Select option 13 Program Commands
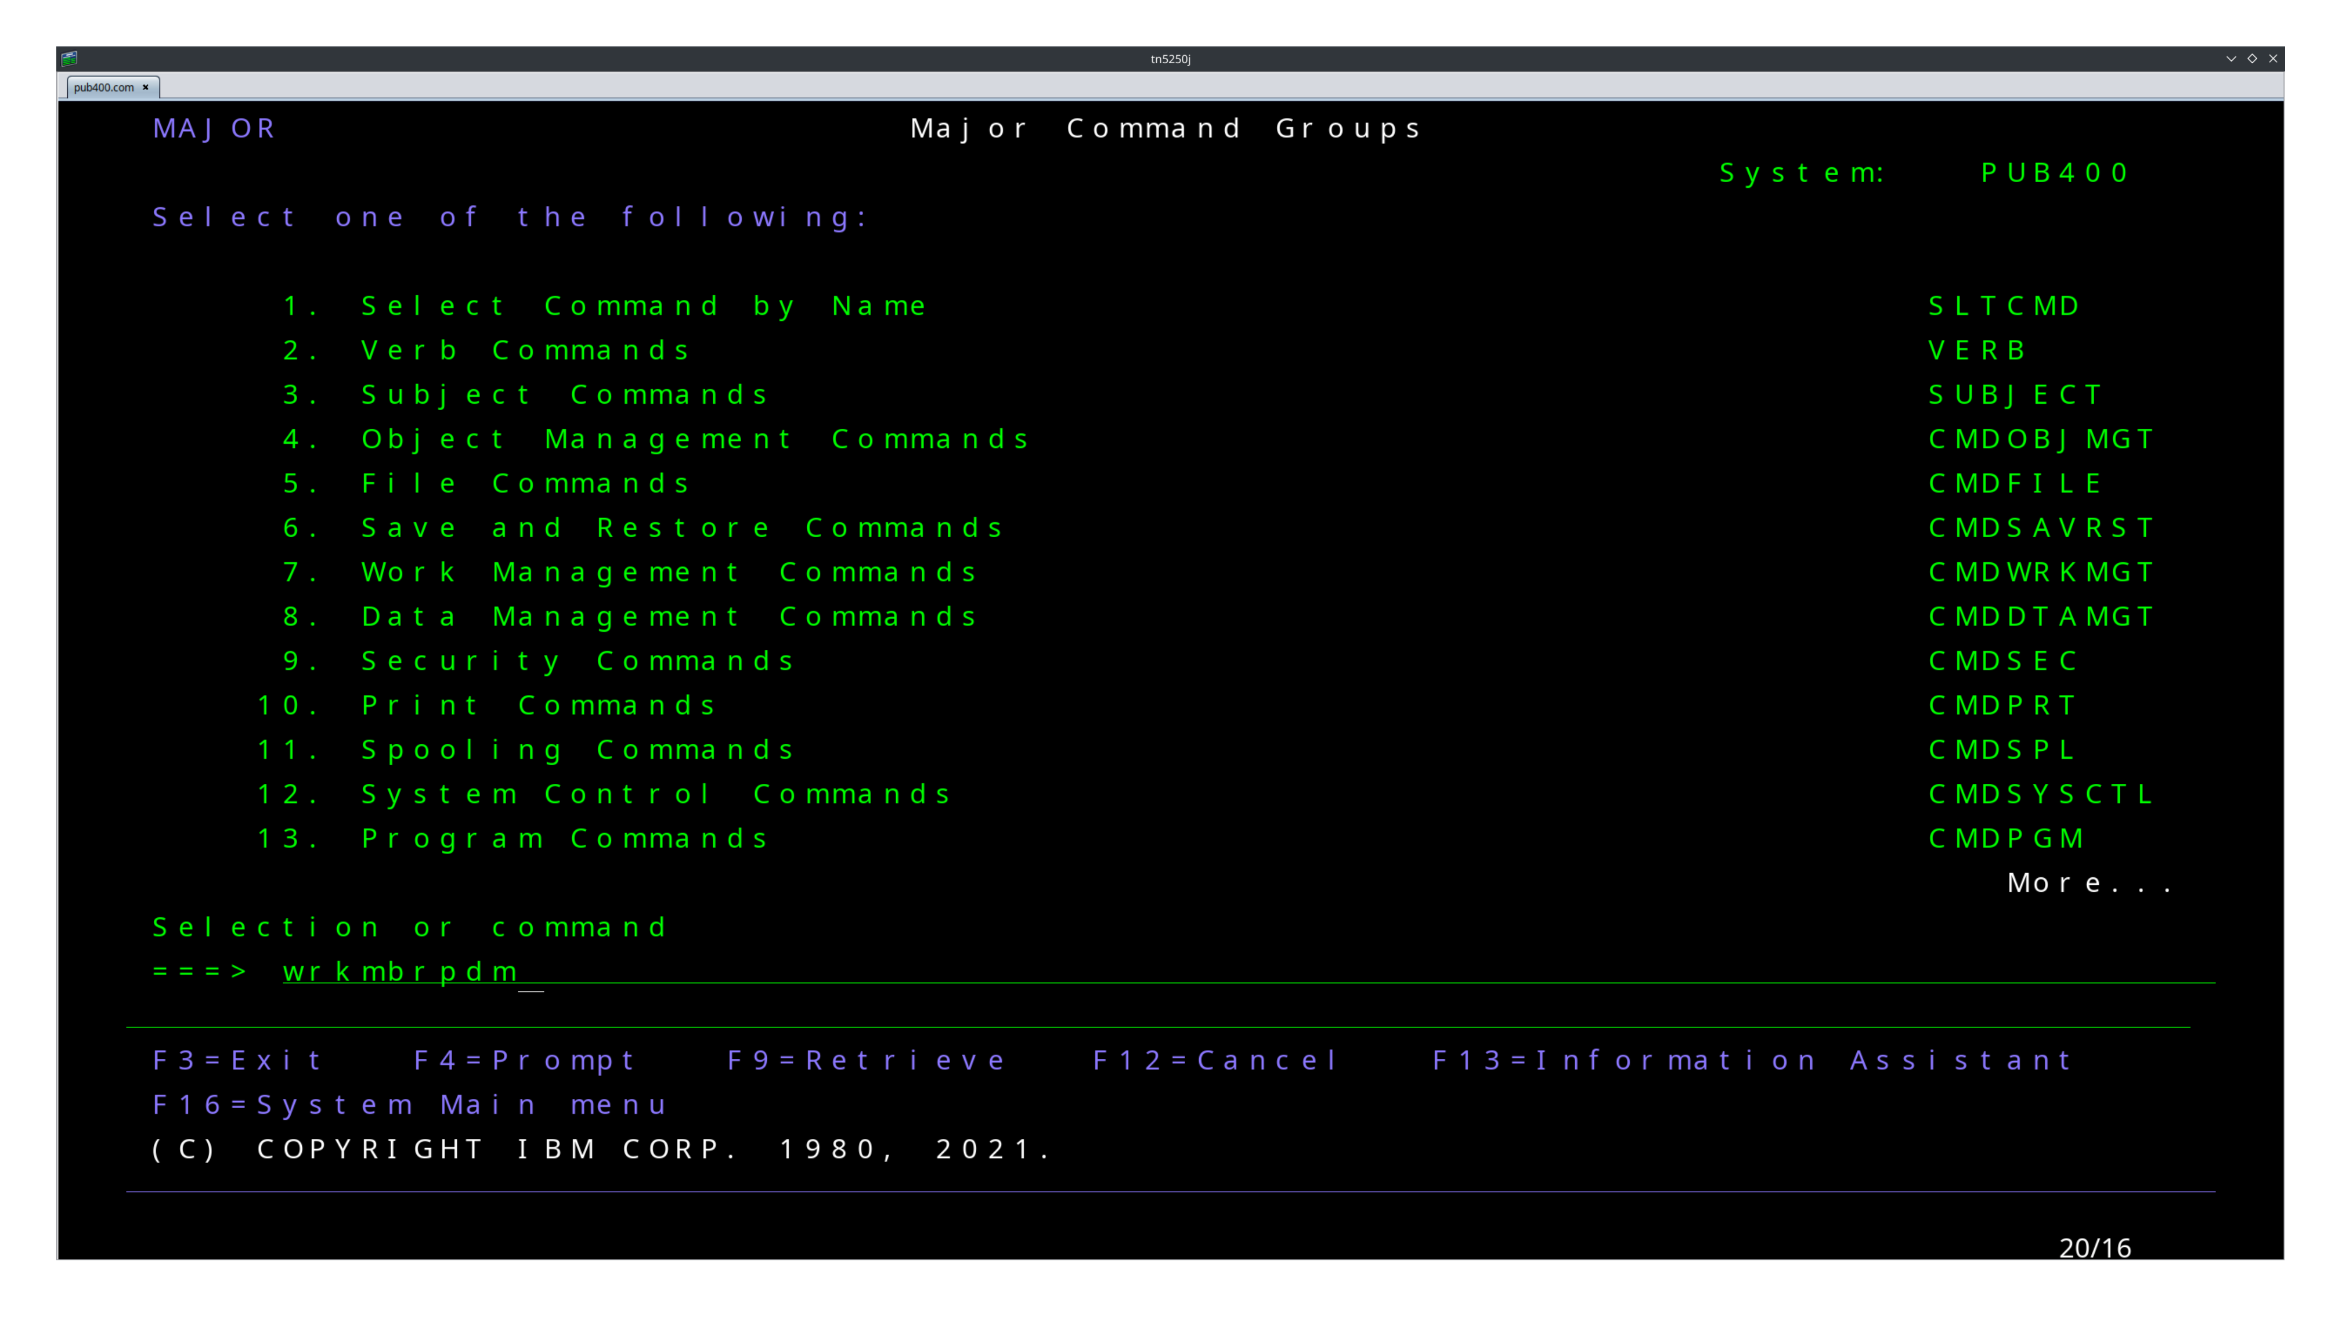 point(512,838)
